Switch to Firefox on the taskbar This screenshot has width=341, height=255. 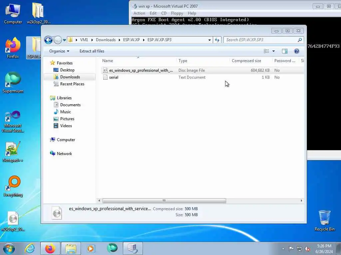(50, 248)
